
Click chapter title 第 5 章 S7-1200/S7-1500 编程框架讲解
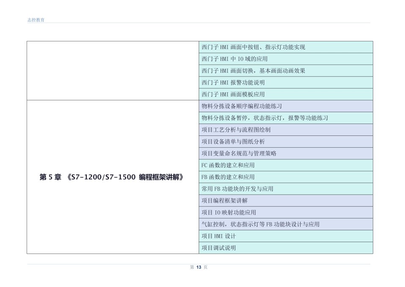click(x=112, y=177)
